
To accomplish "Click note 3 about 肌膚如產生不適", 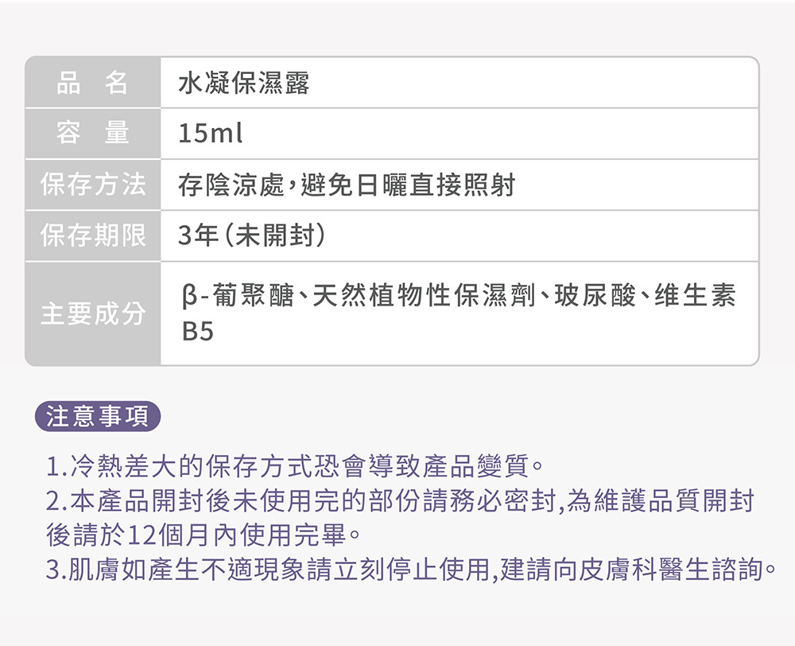I will click(409, 570).
